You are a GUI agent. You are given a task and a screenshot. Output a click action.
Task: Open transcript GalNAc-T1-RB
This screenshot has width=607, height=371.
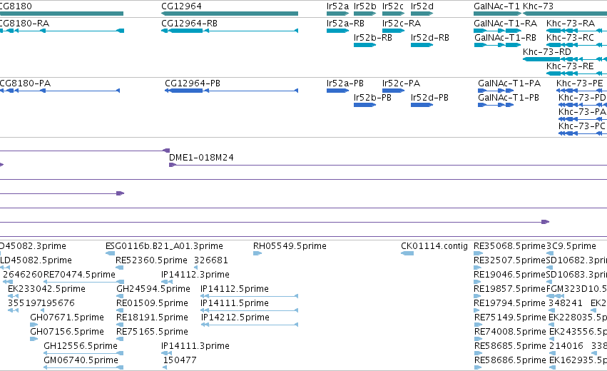[505, 38]
